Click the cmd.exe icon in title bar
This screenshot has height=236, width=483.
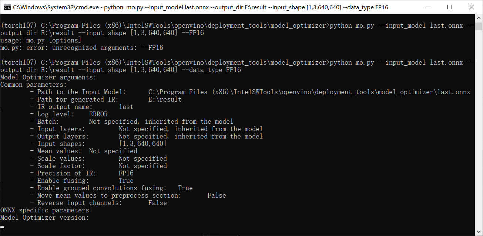tap(7, 7)
